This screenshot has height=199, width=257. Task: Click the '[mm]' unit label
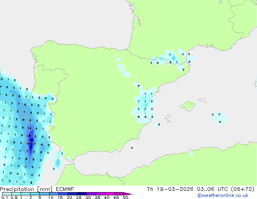tap(45, 189)
